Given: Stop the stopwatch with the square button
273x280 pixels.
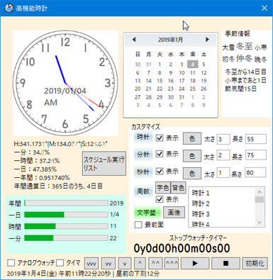Looking at the screenshot, I should [x=225, y=263].
